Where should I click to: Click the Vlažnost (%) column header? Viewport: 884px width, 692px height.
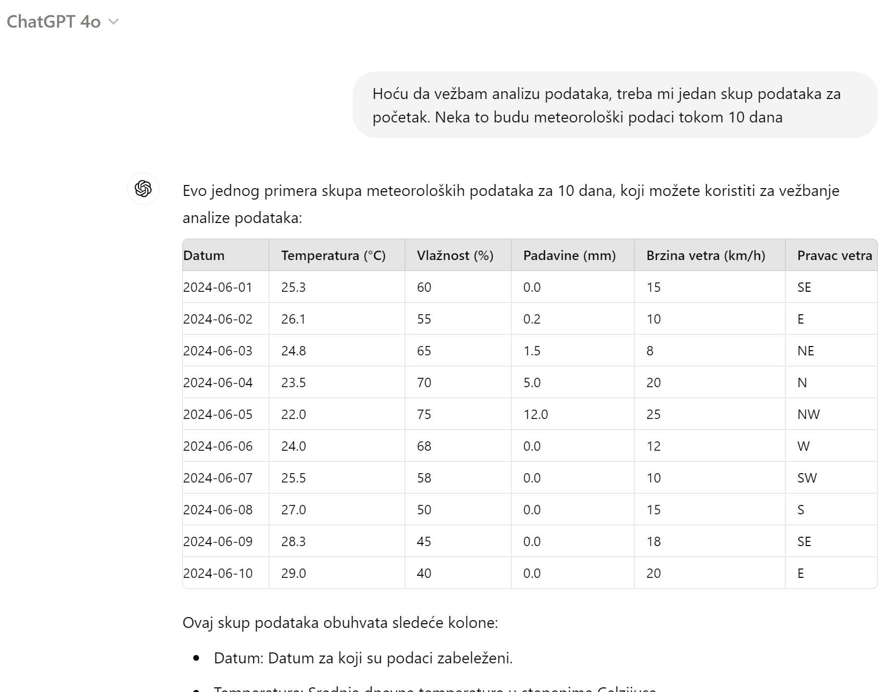[x=458, y=255]
